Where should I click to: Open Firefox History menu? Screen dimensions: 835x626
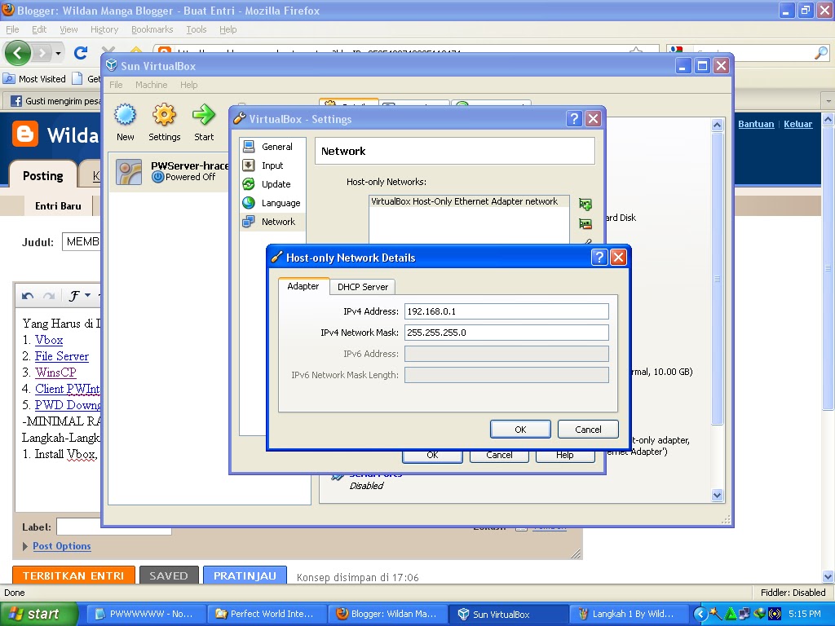coord(104,29)
